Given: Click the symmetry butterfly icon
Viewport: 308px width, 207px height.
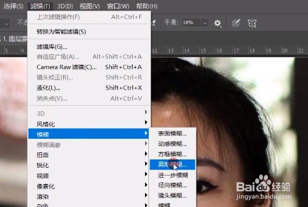Looking at the screenshot, I should coord(252,23).
